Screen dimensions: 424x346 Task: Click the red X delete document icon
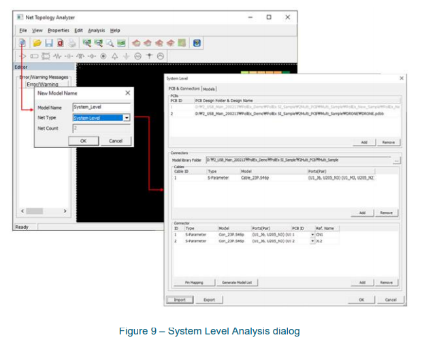click(61, 43)
